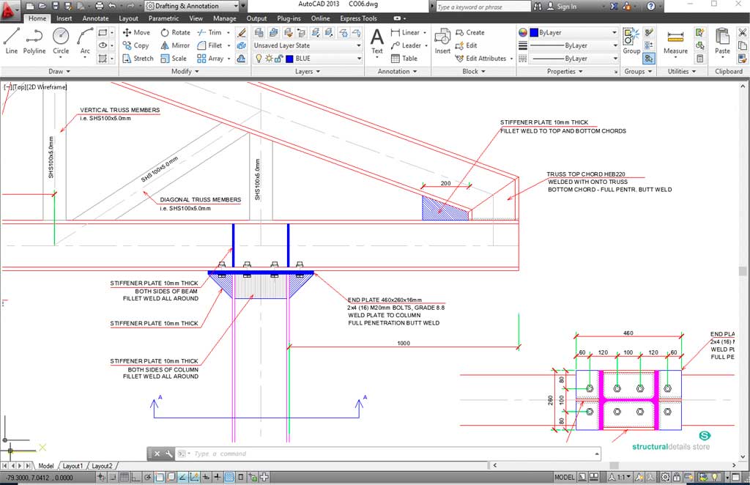Click Sign In link

566,7
